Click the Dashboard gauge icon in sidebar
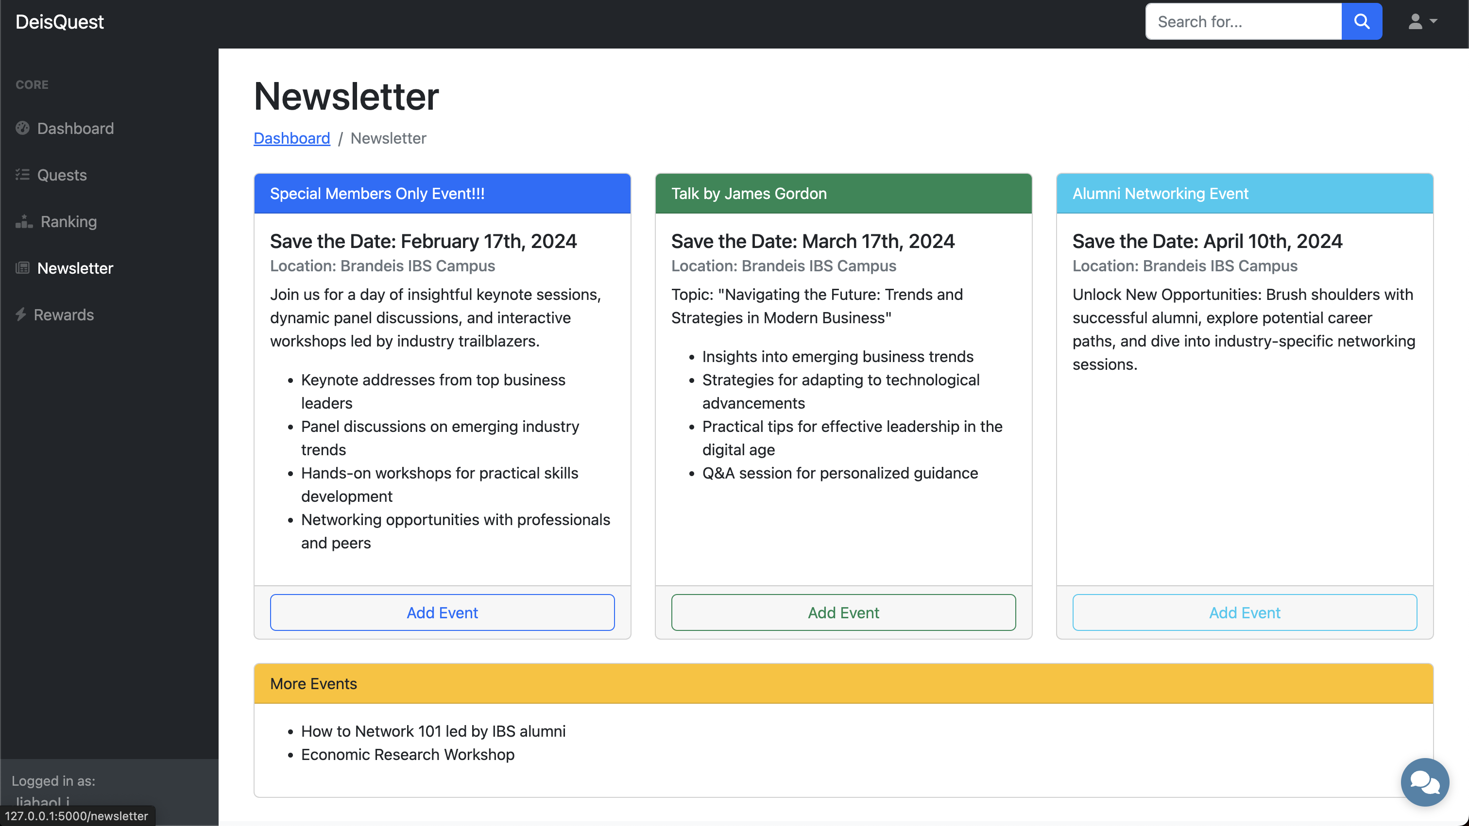This screenshot has width=1469, height=826. [22, 128]
